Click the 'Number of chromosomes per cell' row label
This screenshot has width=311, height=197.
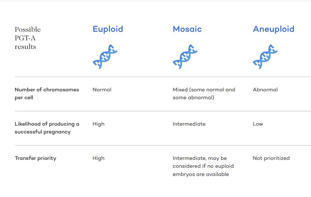click(x=47, y=94)
